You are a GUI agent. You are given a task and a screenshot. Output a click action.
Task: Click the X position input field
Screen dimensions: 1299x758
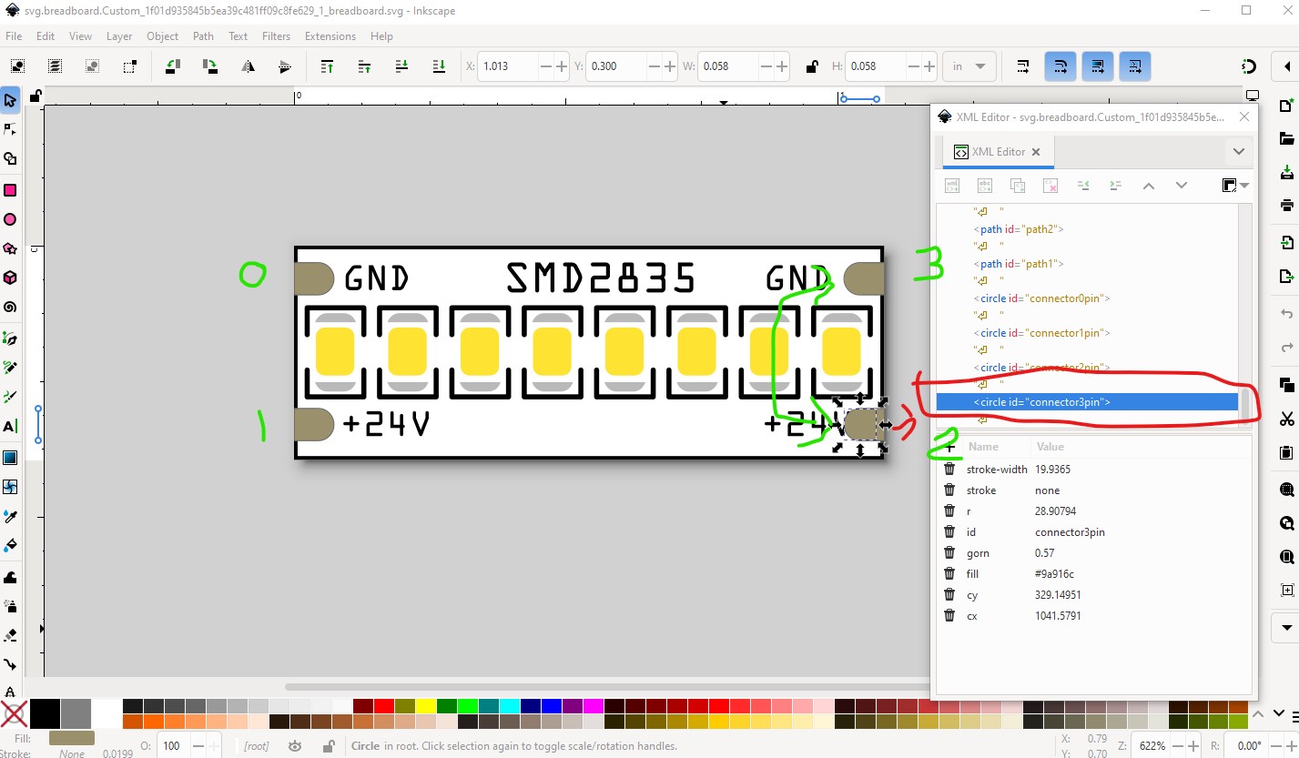coord(508,66)
